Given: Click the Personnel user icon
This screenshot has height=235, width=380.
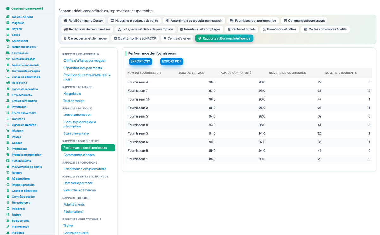Looking at the screenshot, I should coord(8,209).
